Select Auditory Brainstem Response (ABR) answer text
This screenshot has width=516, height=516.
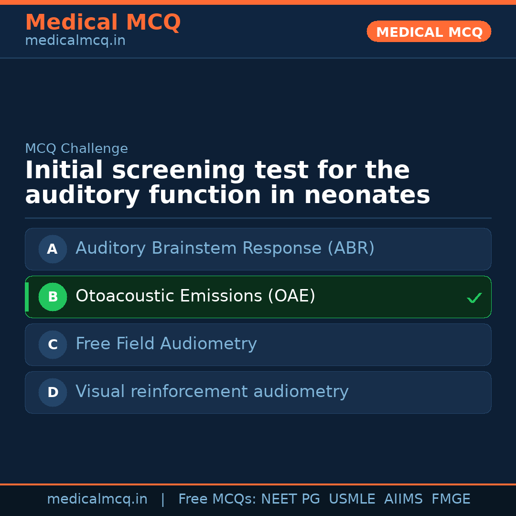225,248
